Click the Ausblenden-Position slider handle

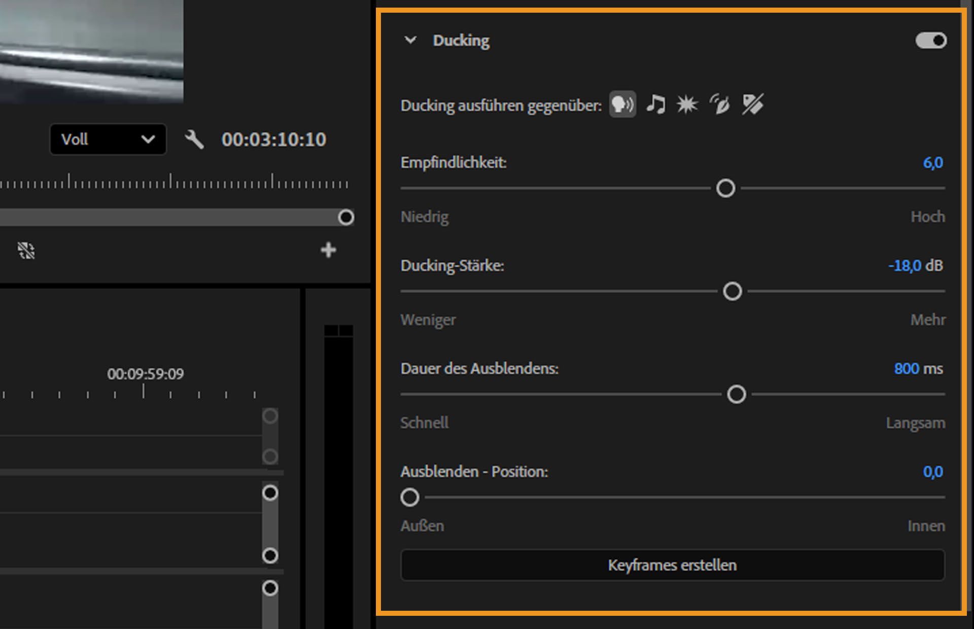coord(410,498)
